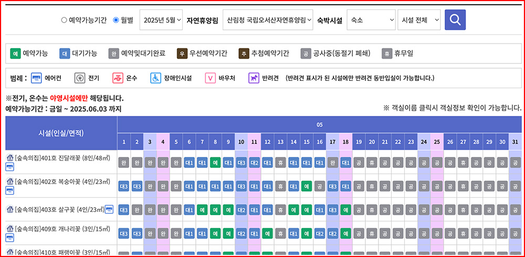
Task: Open room info for 402호 복숭아꽃
Action: pyautogui.click(x=62, y=181)
